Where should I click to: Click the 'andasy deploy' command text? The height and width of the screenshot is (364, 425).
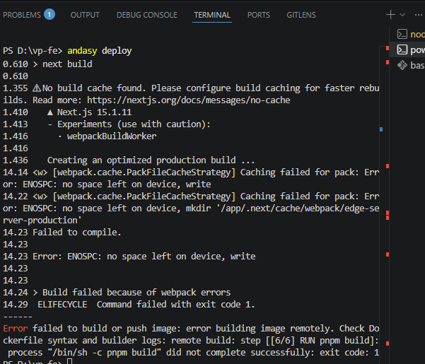tap(100, 51)
